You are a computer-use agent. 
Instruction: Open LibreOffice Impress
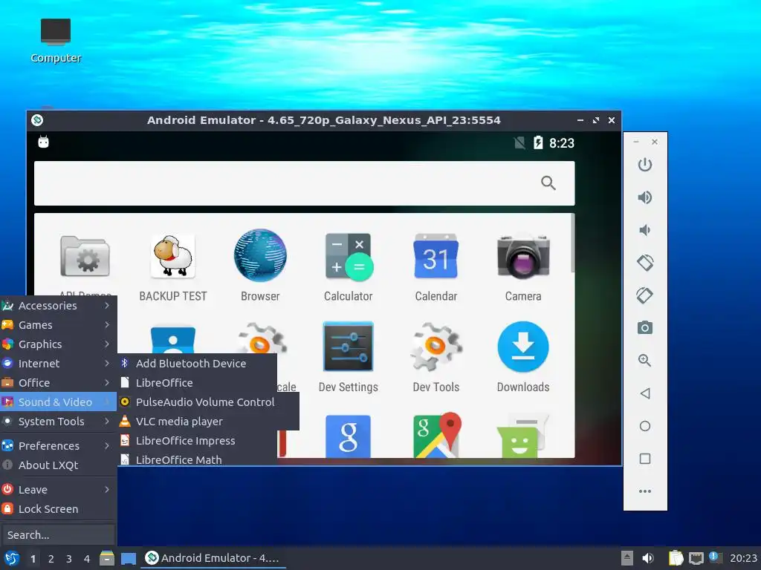pos(197,441)
